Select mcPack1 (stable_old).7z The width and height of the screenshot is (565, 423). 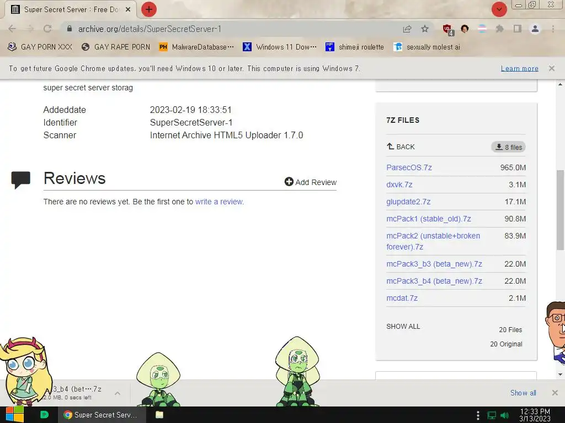pos(428,219)
